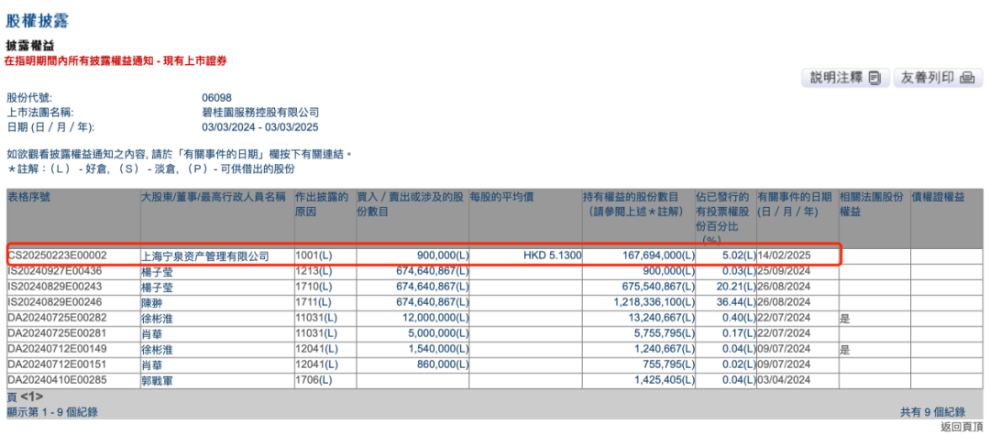Screen dimensions: 990x435
Task: Select stock code 06098
Action: tap(216, 98)
